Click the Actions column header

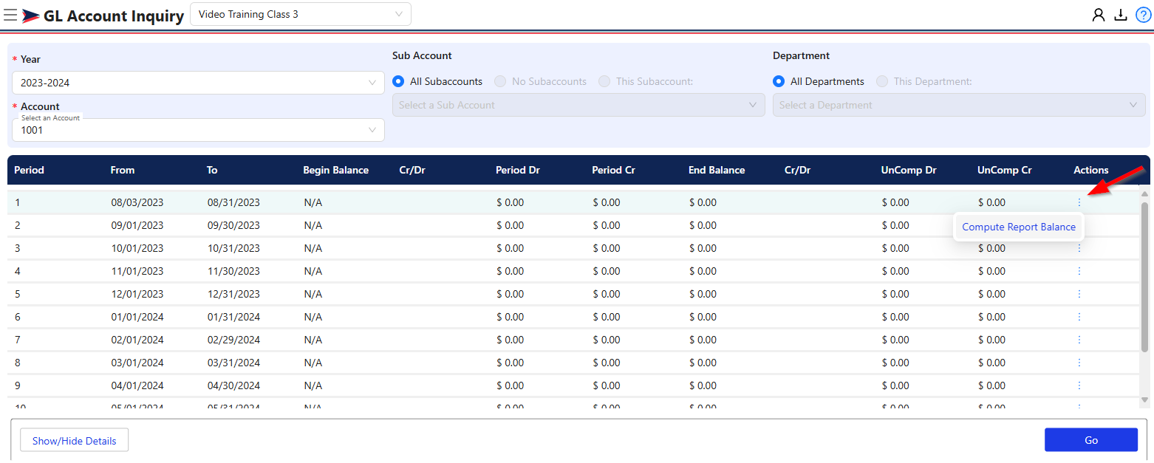coord(1091,170)
